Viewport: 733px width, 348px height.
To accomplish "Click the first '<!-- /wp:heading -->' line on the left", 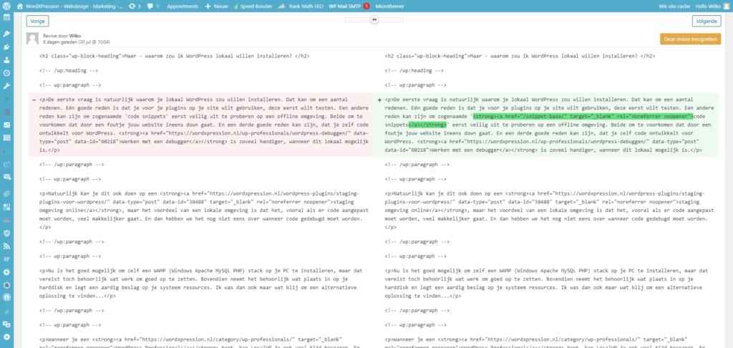I will click(x=69, y=71).
